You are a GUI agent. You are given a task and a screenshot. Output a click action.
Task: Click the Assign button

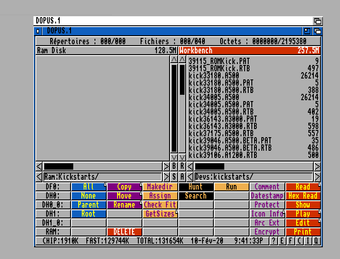(x=160, y=195)
